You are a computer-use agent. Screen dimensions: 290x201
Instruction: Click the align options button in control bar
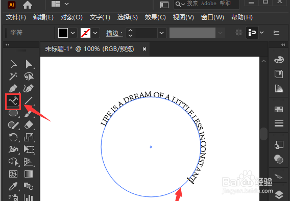coord(252,33)
